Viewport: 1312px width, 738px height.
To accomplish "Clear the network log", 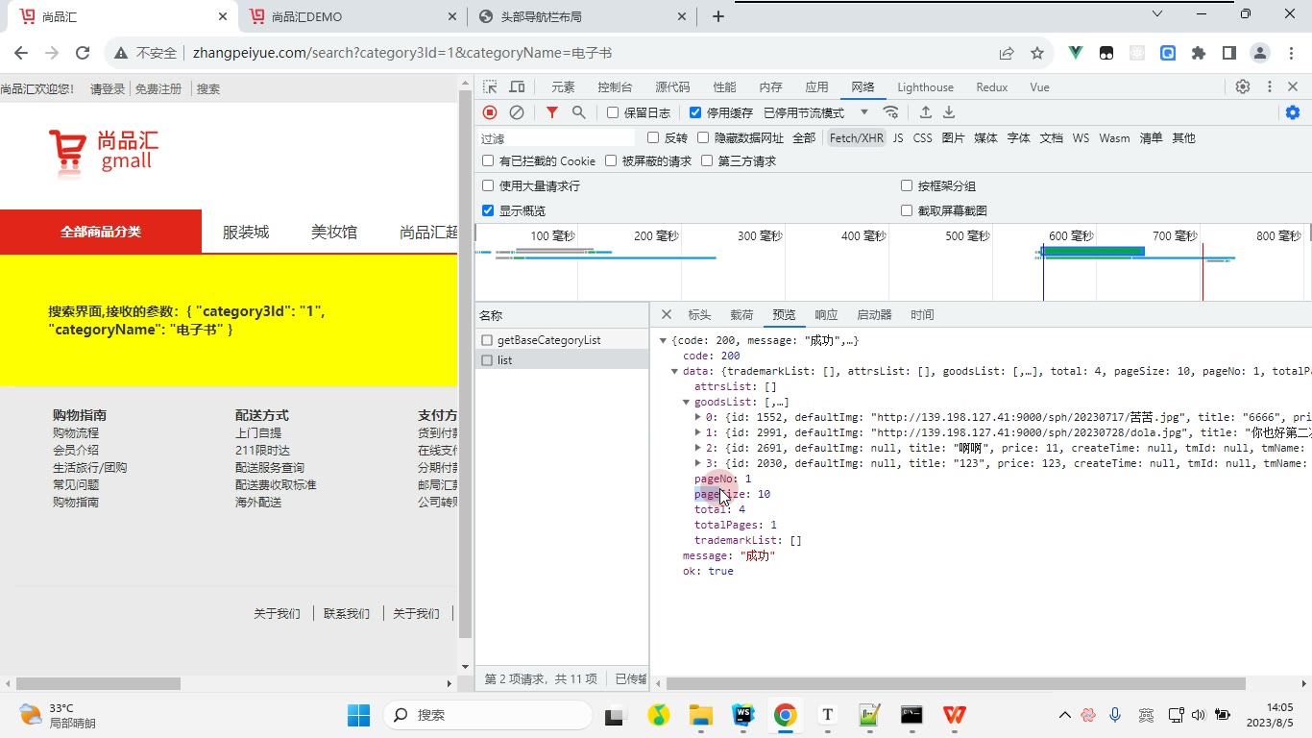I will (517, 112).
